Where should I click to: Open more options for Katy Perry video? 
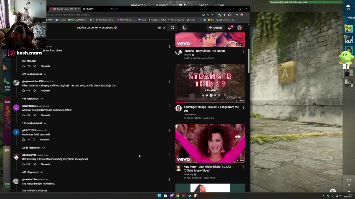click(244, 167)
